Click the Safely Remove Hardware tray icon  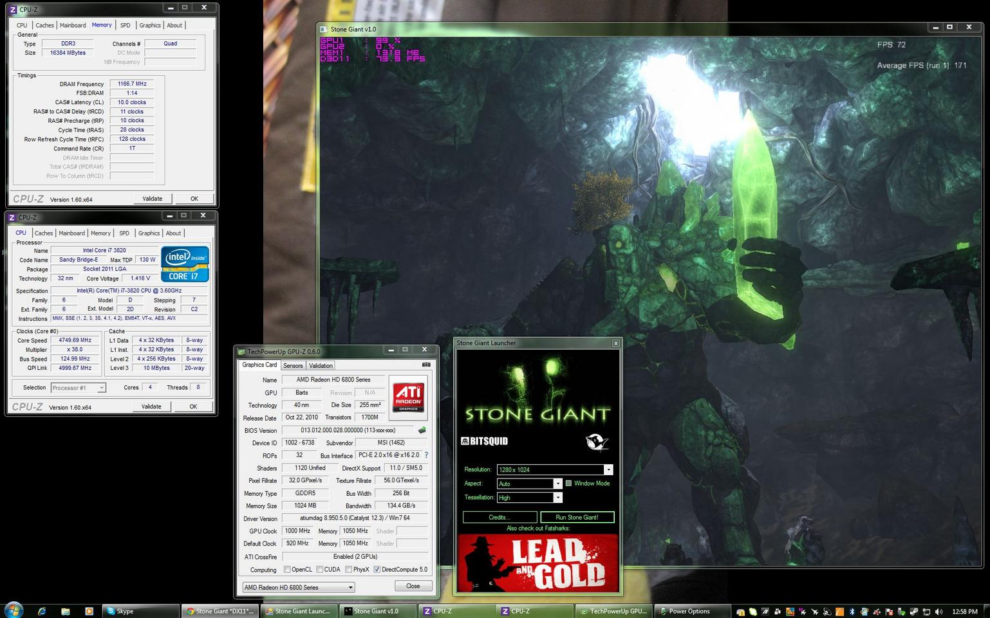901,612
